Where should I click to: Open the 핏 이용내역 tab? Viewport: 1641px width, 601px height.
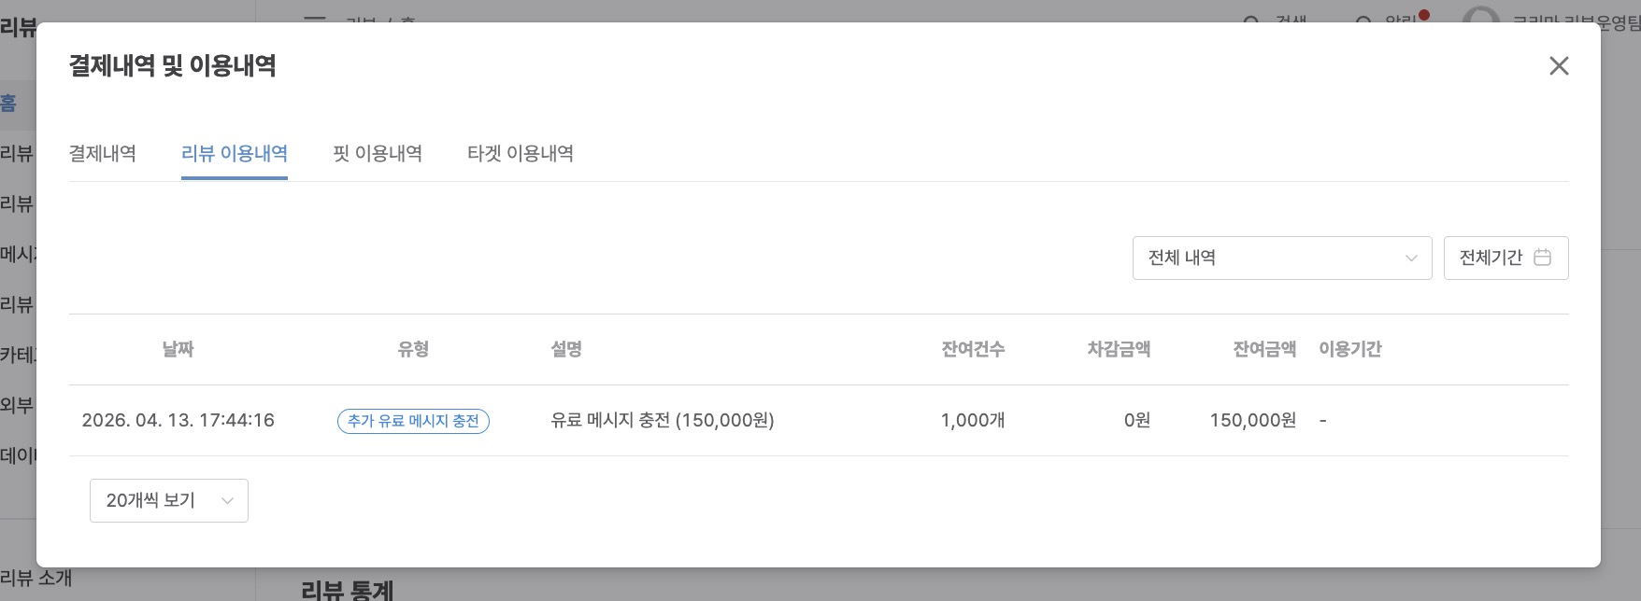[378, 153]
